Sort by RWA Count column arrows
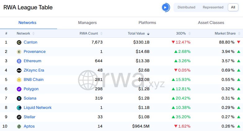The height and width of the screenshot is (131, 243). (x=101, y=33)
